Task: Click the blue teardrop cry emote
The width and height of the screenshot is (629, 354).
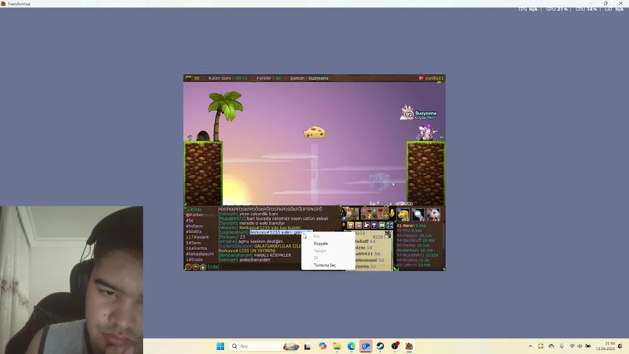Action: click(x=375, y=210)
